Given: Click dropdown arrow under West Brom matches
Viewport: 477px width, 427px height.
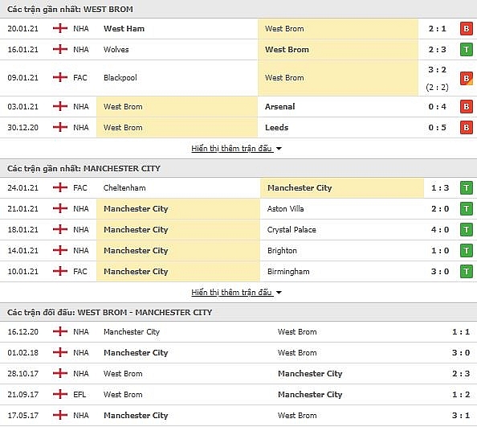Looking at the screenshot, I should coord(279,149).
